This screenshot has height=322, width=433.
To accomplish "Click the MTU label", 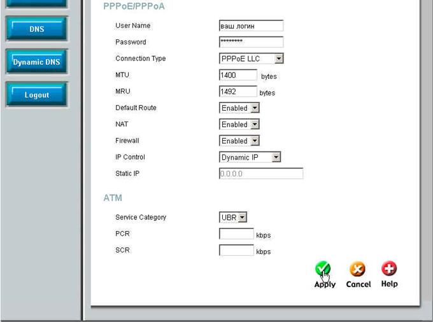I will pyautogui.click(x=122, y=75).
